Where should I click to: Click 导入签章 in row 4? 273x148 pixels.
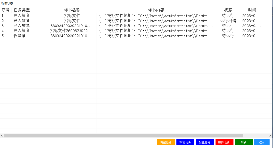22,31
